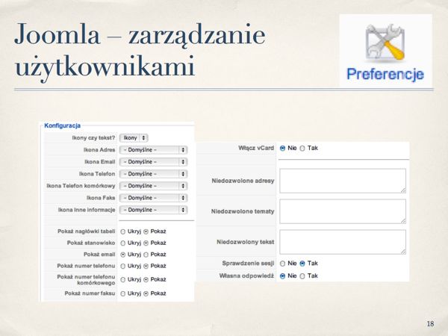Expand the Ikona Adres dropdown
The height and width of the screenshot is (336, 448).
tap(153, 149)
